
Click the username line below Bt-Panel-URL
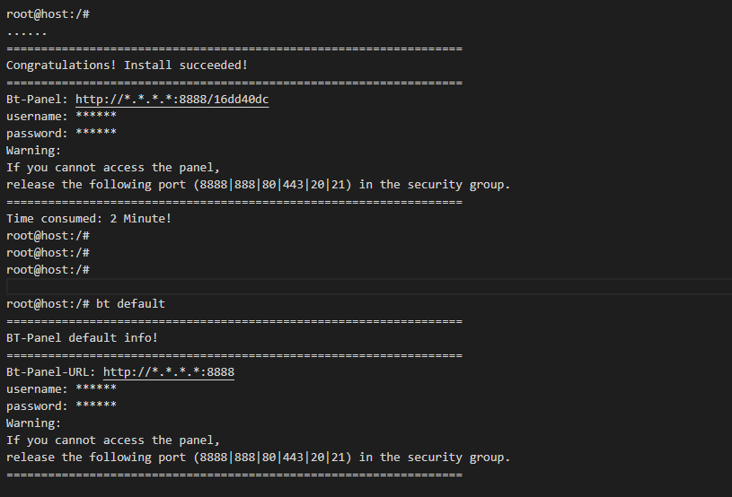(61, 388)
